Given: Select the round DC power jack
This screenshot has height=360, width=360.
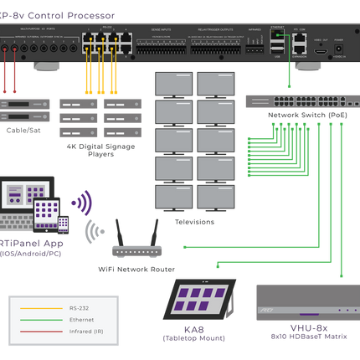Looking at the screenshot, I should pyautogui.click(x=338, y=49).
